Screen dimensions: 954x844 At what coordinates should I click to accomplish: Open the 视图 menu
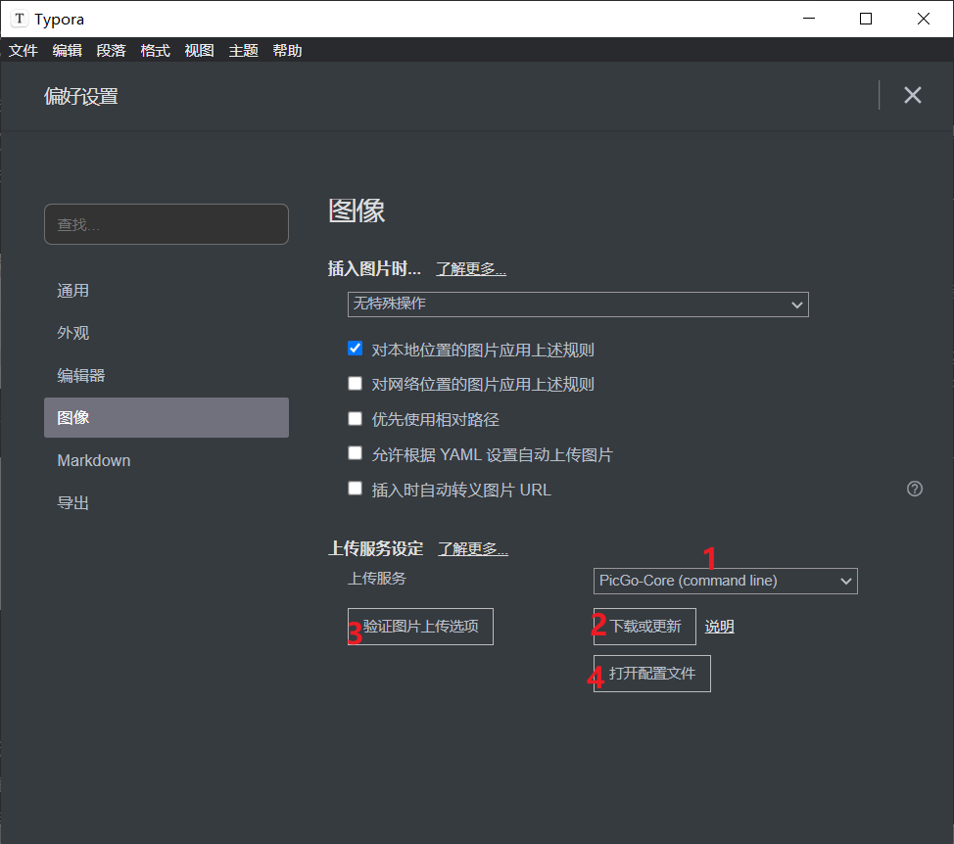click(x=199, y=51)
